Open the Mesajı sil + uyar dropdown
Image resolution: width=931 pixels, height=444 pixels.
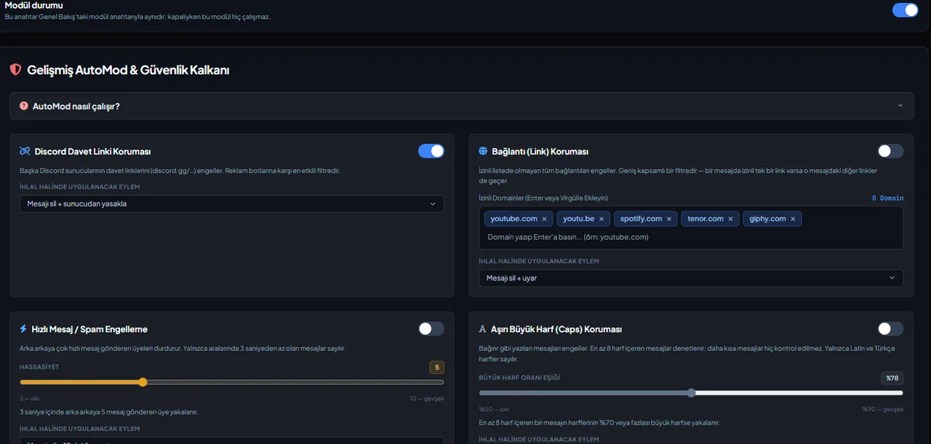[691, 278]
